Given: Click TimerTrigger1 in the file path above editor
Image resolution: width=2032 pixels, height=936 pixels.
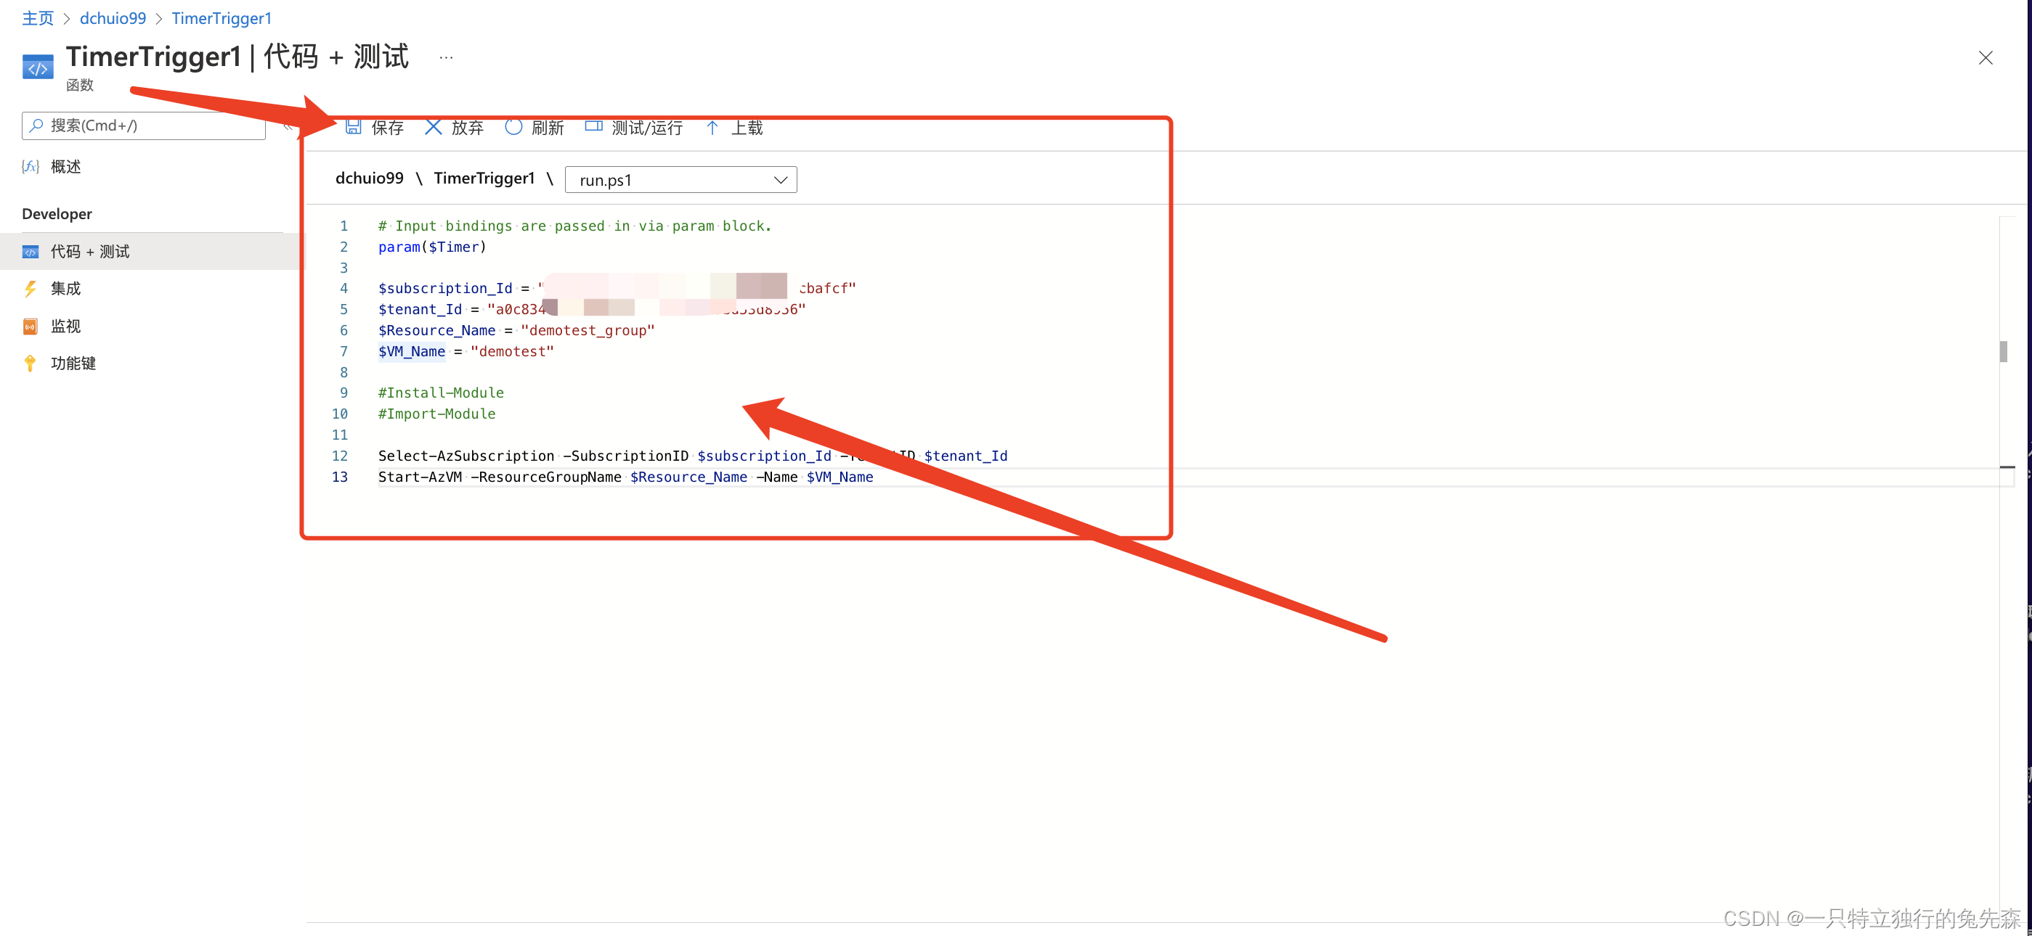Looking at the screenshot, I should pos(484,178).
